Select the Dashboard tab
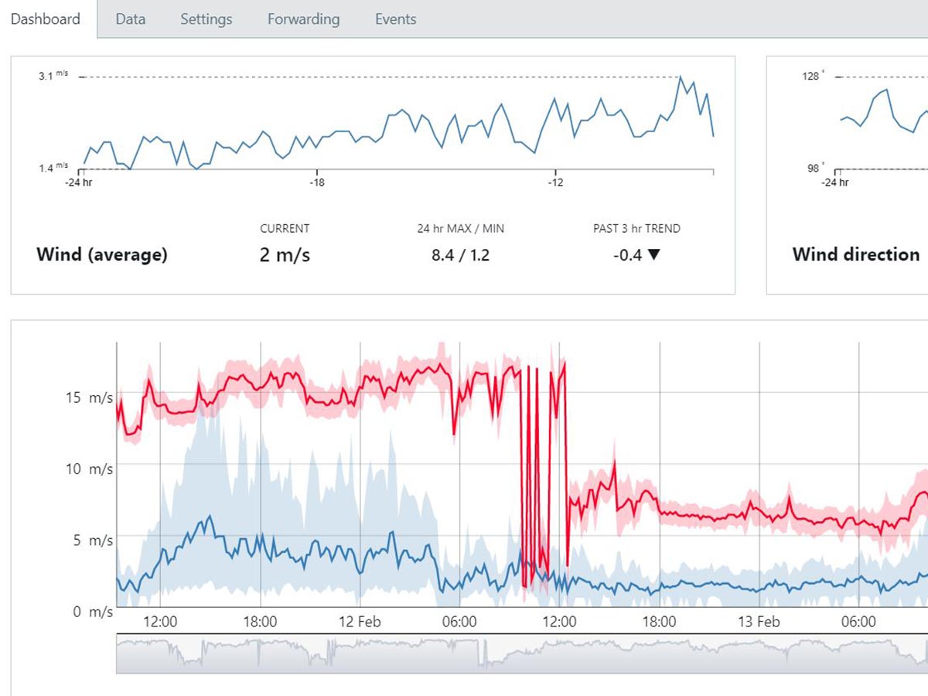Viewport: 928px width, 696px height. [x=46, y=19]
